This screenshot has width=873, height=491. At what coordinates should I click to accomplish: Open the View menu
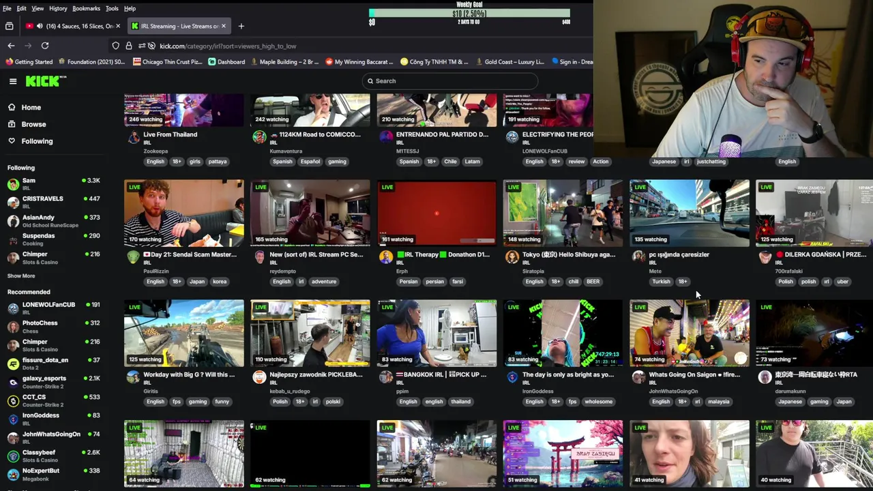[x=38, y=8]
